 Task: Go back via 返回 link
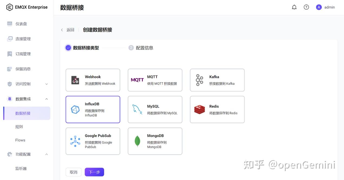[70, 30]
